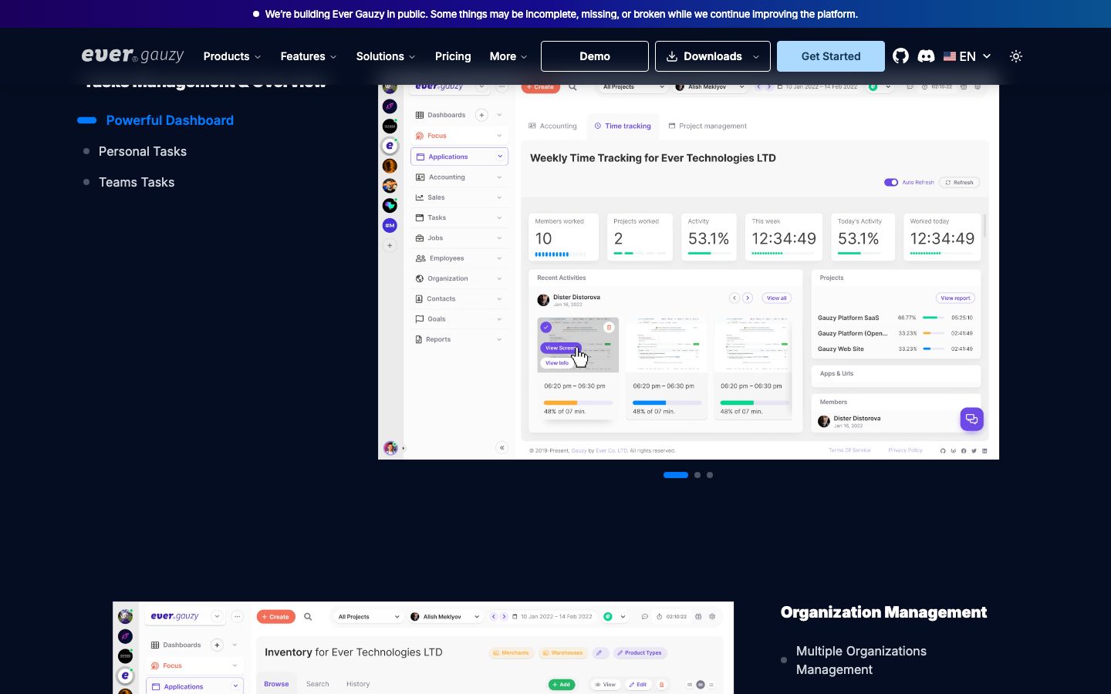The image size is (1111, 694).
Task: Open the purple chat widget icon
Action: point(971,419)
